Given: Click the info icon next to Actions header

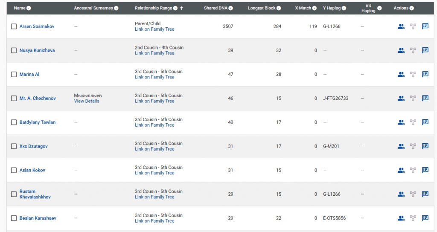Looking at the screenshot, I should click(412, 8).
